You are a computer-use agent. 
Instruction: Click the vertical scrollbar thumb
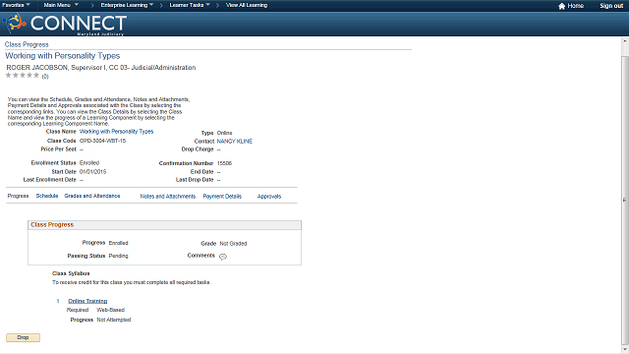tap(625, 200)
